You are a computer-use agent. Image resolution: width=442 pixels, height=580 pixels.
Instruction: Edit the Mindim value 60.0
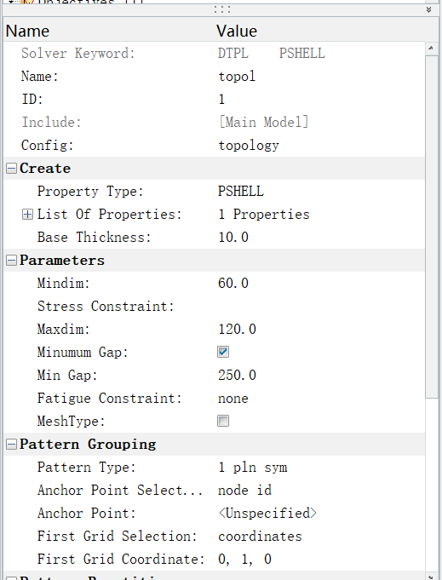pos(320,284)
